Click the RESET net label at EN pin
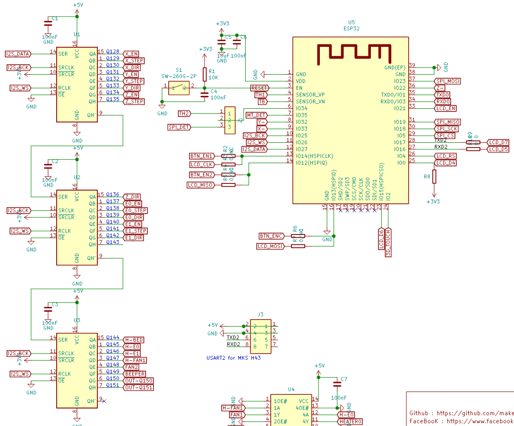 pos(260,88)
